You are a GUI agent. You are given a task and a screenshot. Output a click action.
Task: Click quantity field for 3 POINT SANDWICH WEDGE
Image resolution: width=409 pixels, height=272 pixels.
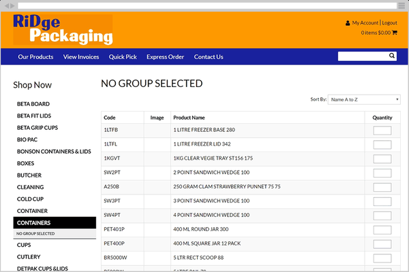(382, 201)
